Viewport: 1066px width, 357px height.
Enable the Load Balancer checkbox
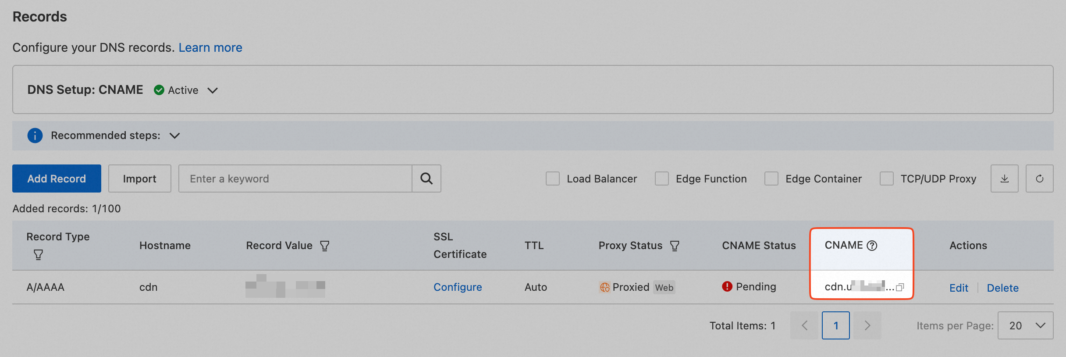click(553, 178)
